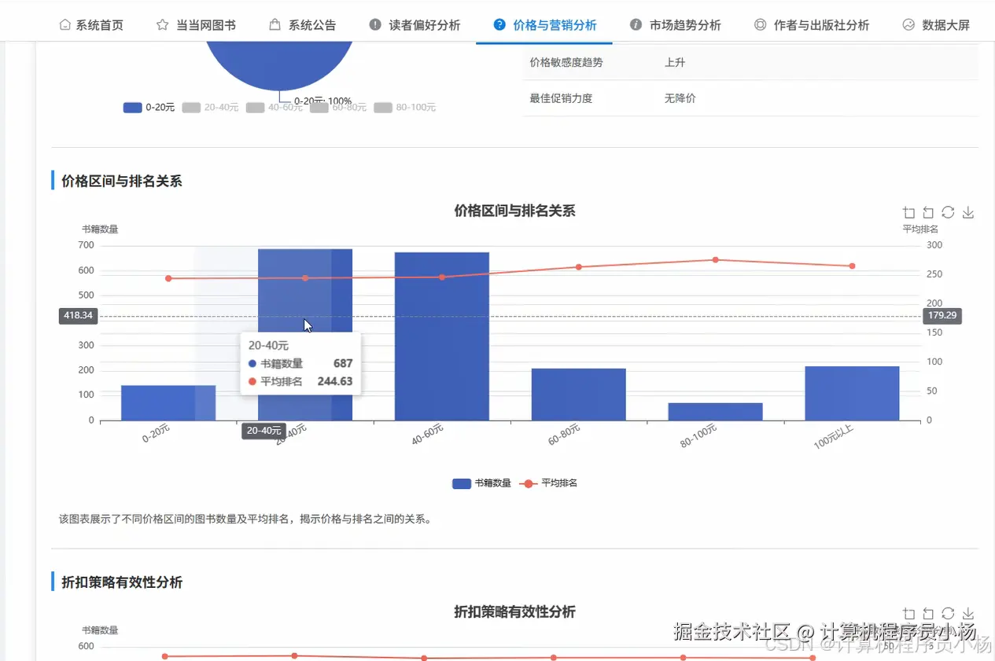Click 平均排名 line point above 0-20元
995x661 pixels.
pyautogui.click(x=168, y=278)
